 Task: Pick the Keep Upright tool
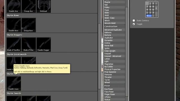(114, 51)
